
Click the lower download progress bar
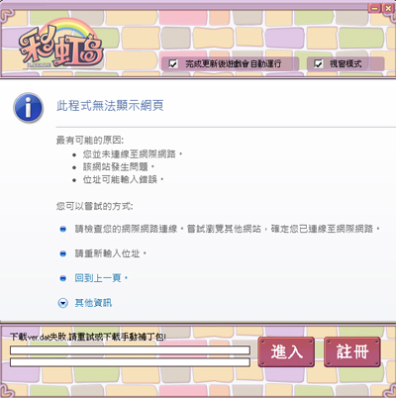130,362
